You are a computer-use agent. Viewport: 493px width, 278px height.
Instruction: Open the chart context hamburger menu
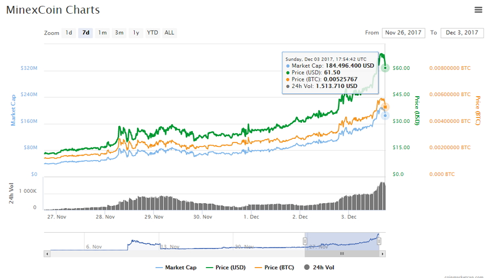point(478,10)
